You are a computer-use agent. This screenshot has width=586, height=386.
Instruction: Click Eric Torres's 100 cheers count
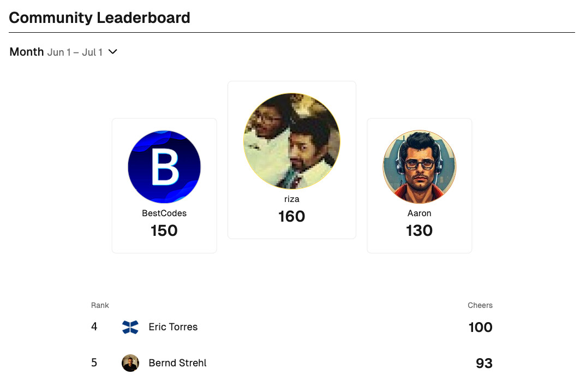point(481,327)
